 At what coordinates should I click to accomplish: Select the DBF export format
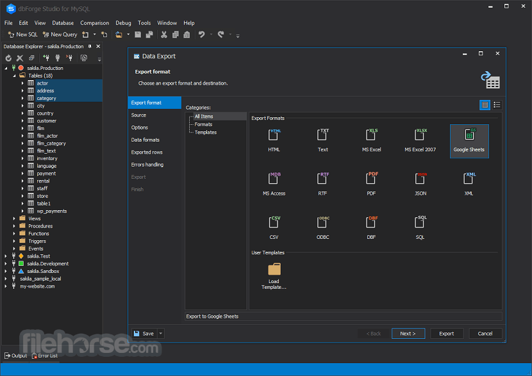(x=371, y=228)
